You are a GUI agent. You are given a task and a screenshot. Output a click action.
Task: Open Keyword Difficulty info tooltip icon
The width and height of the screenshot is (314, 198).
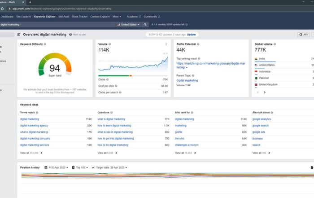[x=45, y=44]
